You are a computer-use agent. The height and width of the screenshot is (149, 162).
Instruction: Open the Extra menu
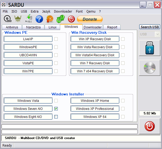tap(34, 12)
